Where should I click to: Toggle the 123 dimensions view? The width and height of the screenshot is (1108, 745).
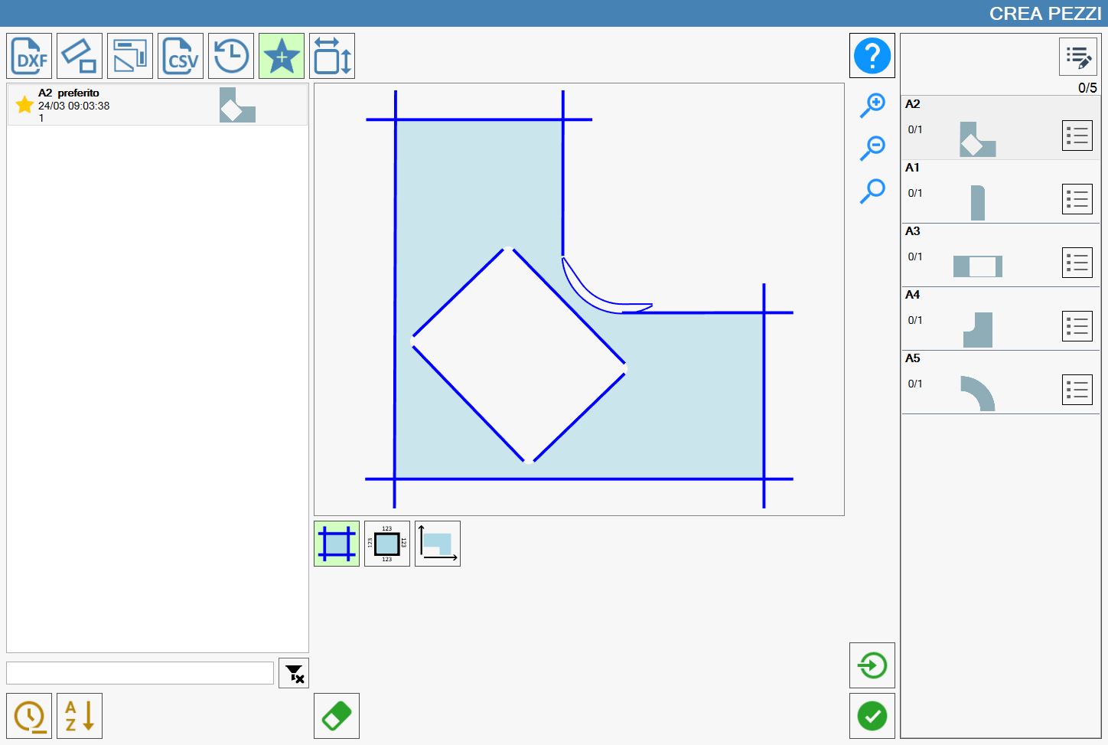[387, 544]
